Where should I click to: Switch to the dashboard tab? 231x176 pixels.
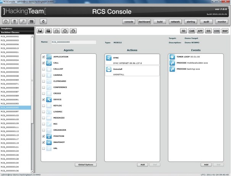(x=144, y=22)
